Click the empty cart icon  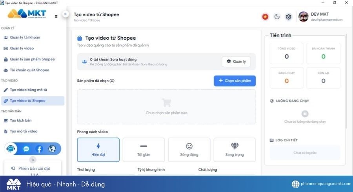[x=166, y=103]
